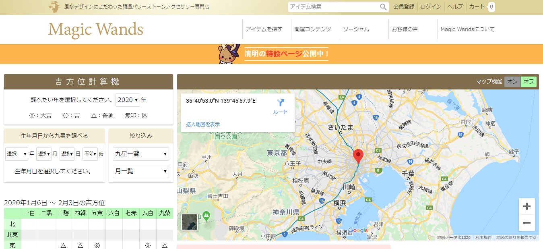Click the 生年月日から九星を調べる heading
The width and height of the screenshot is (543, 249).
point(54,136)
